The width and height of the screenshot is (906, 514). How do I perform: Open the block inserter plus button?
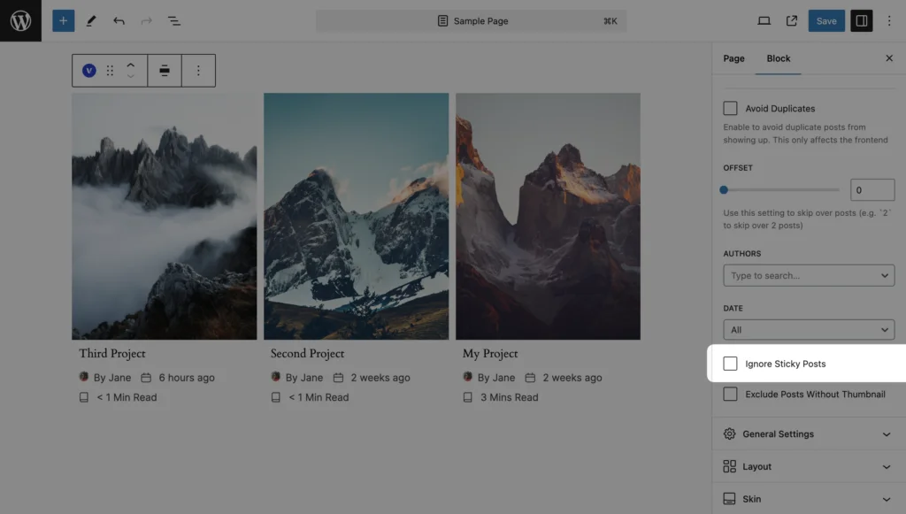64,21
